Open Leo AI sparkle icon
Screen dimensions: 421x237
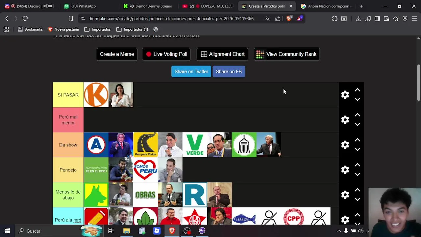pyautogui.click(x=396, y=18)
